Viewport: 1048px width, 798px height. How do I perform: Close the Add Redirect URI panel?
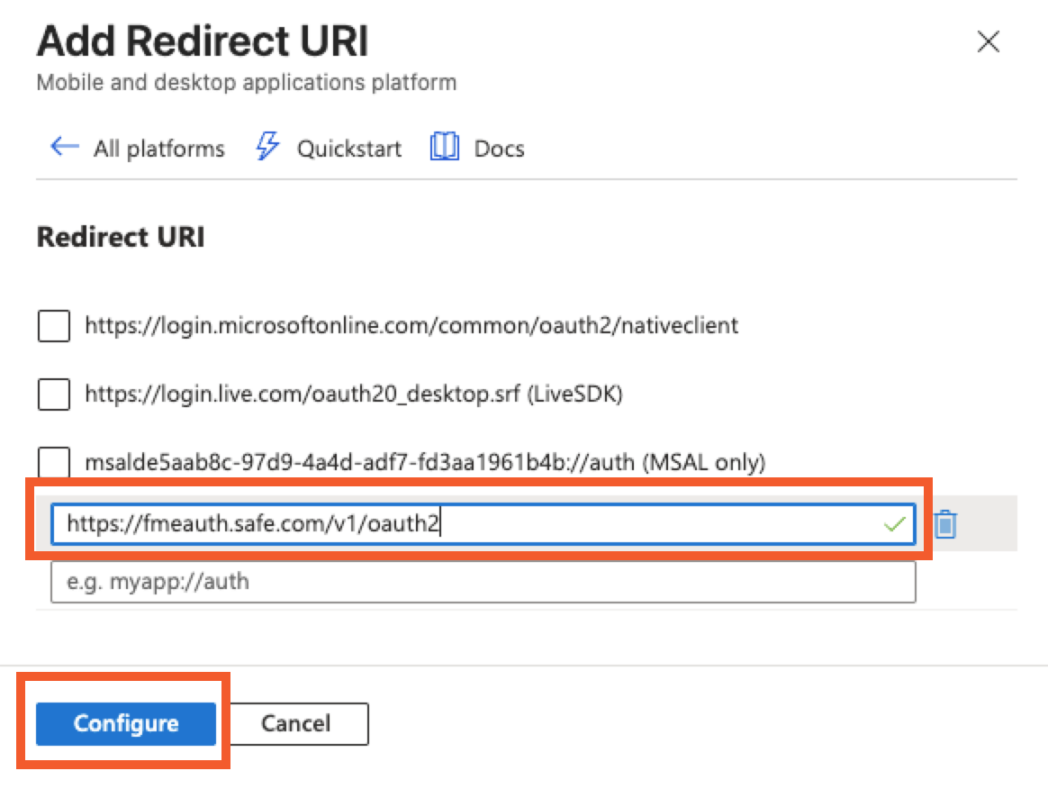[x=988, y=41]
